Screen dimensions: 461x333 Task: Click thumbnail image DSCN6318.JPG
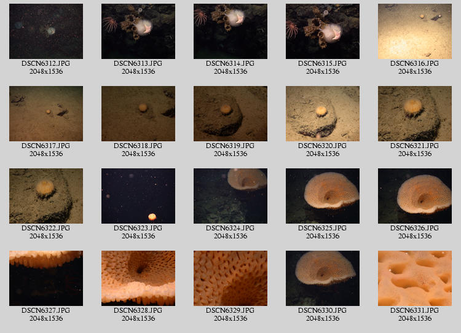point(138,114)
